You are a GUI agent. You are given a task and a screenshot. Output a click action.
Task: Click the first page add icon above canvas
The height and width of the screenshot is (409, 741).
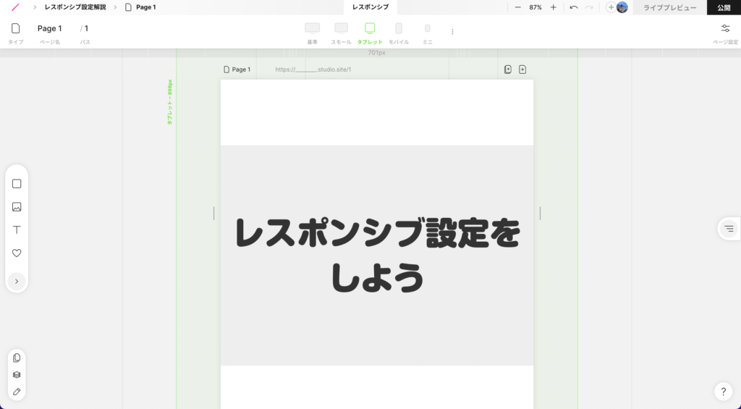point(507,69)
